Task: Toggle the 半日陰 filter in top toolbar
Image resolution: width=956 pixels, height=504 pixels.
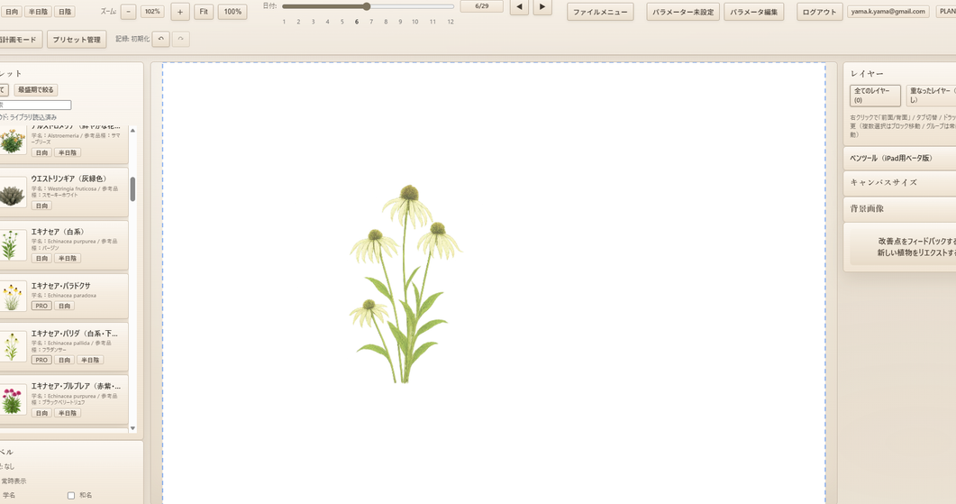Action: (x=38, y=12)
